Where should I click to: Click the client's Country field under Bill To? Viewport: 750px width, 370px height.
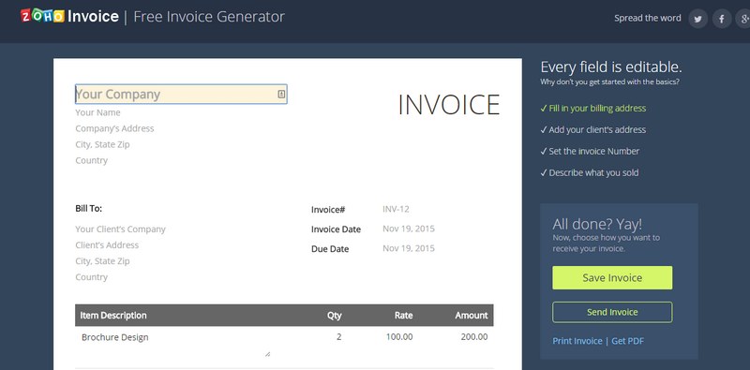click(91, 277)
